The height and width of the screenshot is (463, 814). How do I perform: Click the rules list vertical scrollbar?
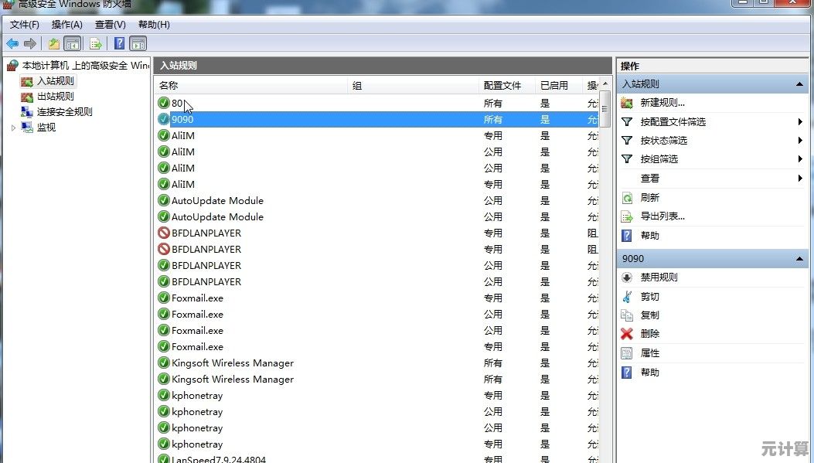(605, 271)
